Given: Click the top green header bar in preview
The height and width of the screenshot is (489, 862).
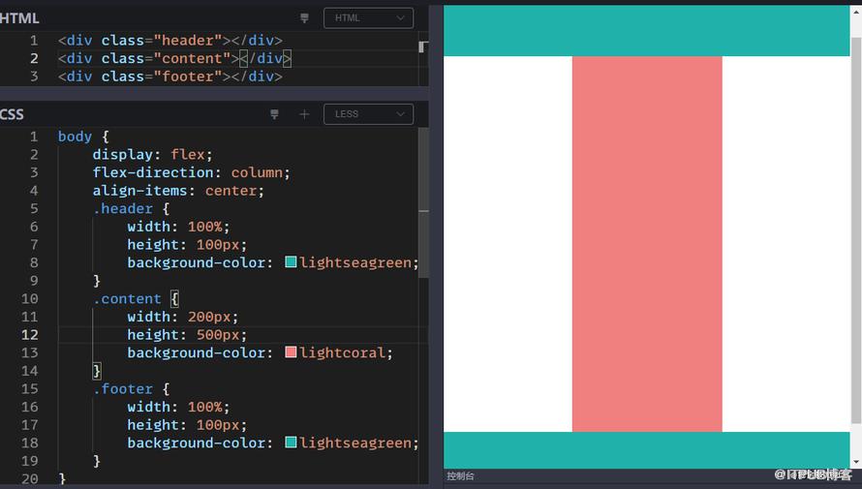Looking at the screenshot, I should [x=647, y=31].
